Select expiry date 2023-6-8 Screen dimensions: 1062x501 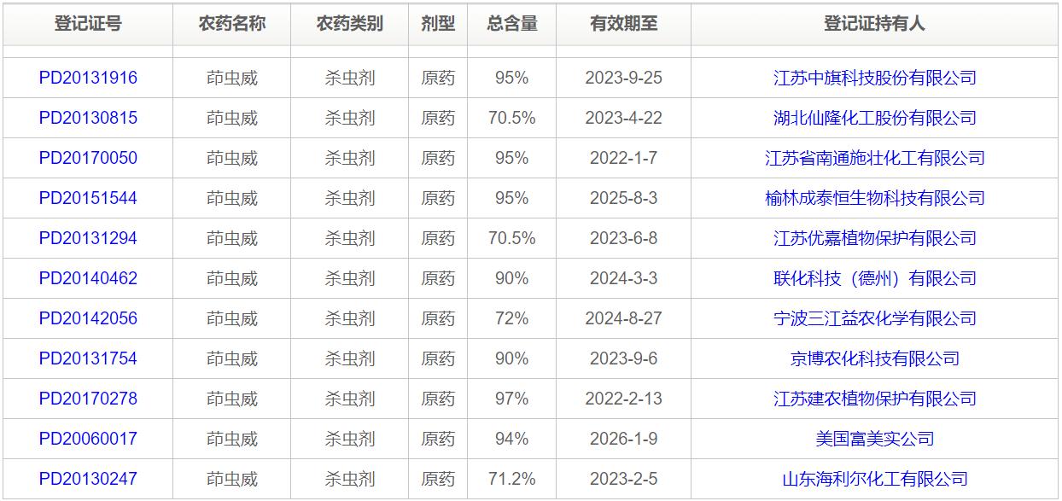(x=623, y=238)
